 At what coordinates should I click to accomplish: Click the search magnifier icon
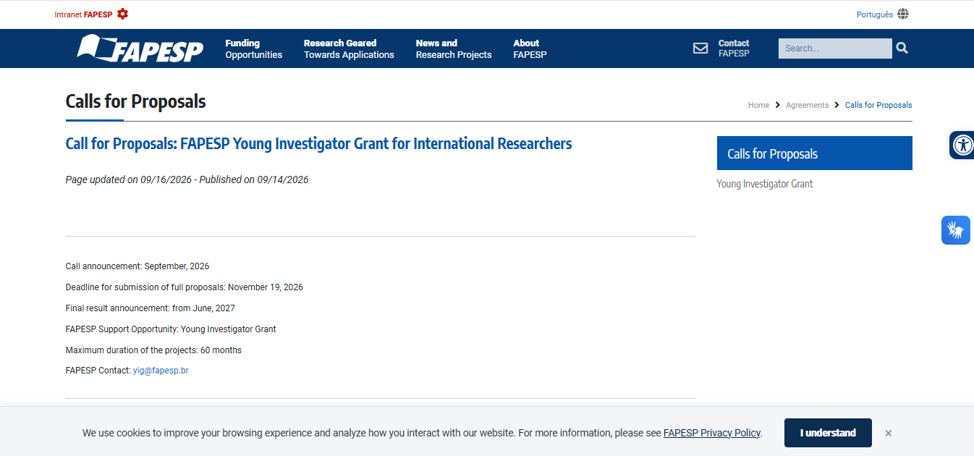click(902, 48)
